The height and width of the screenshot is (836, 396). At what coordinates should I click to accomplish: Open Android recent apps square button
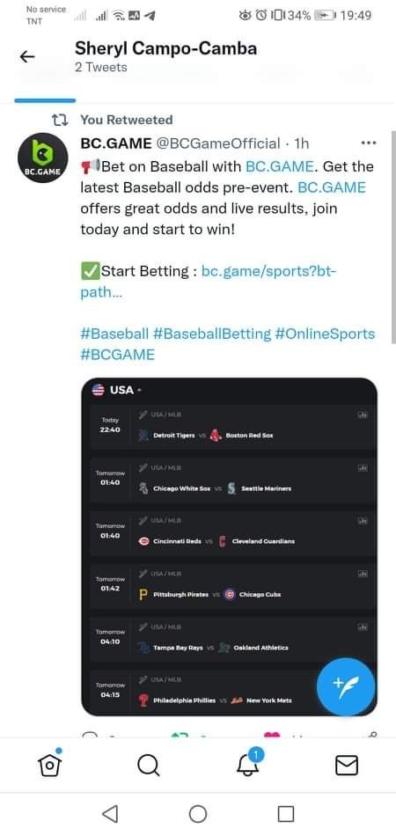click(286, 814)
